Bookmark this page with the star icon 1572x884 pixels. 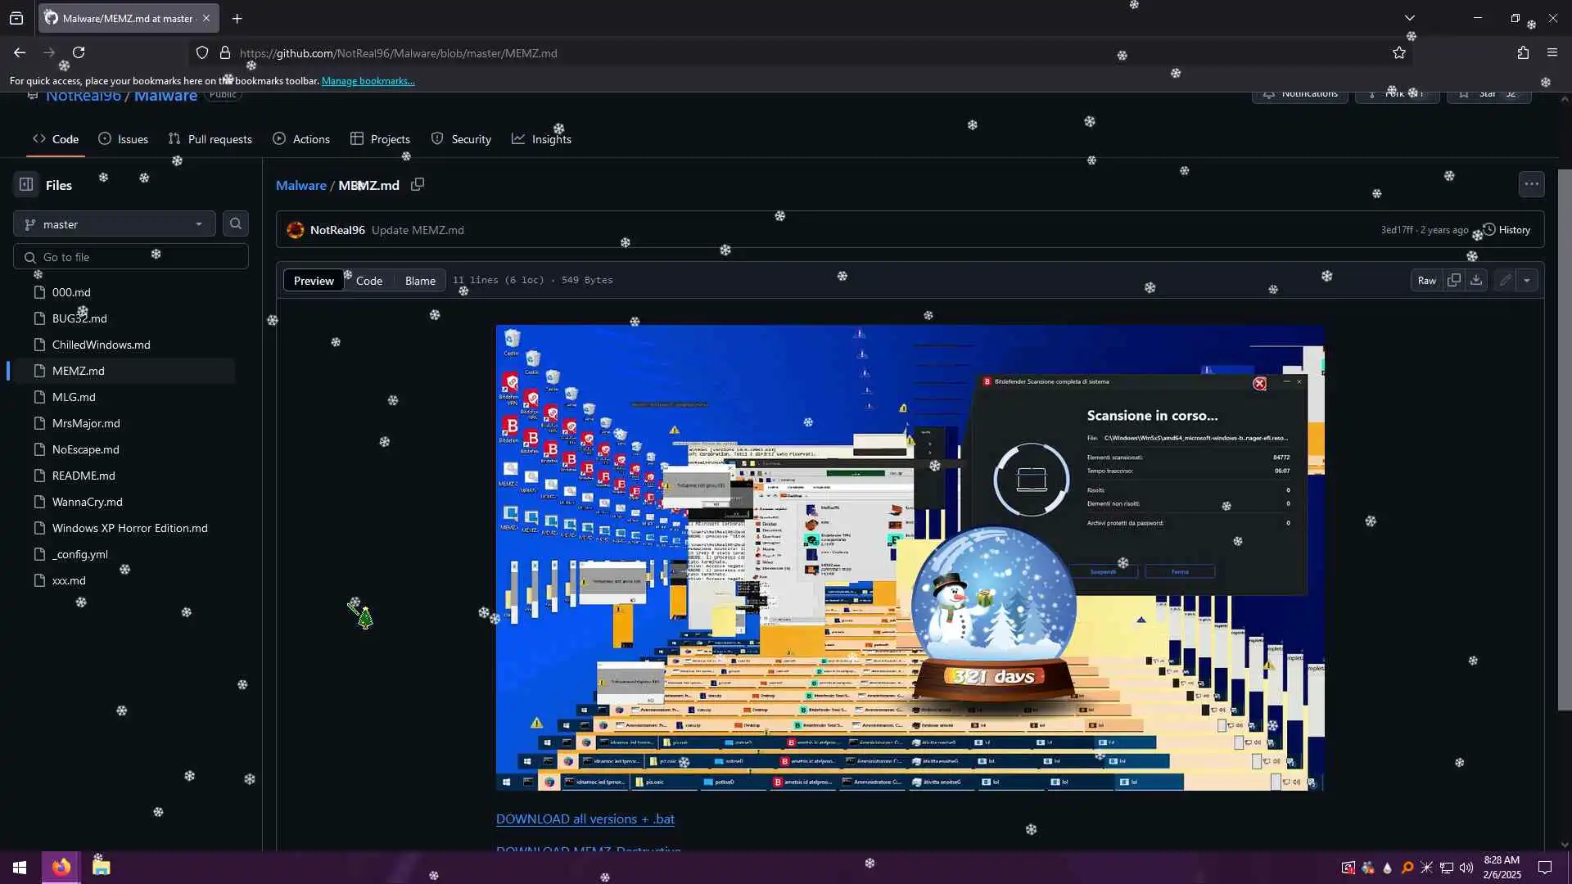pyautogui.click(x=1399, y=53)
